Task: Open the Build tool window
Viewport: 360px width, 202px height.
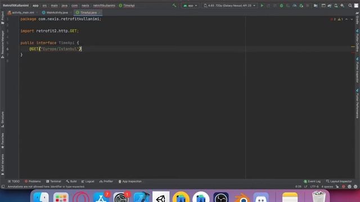Action: click(71, 181)
